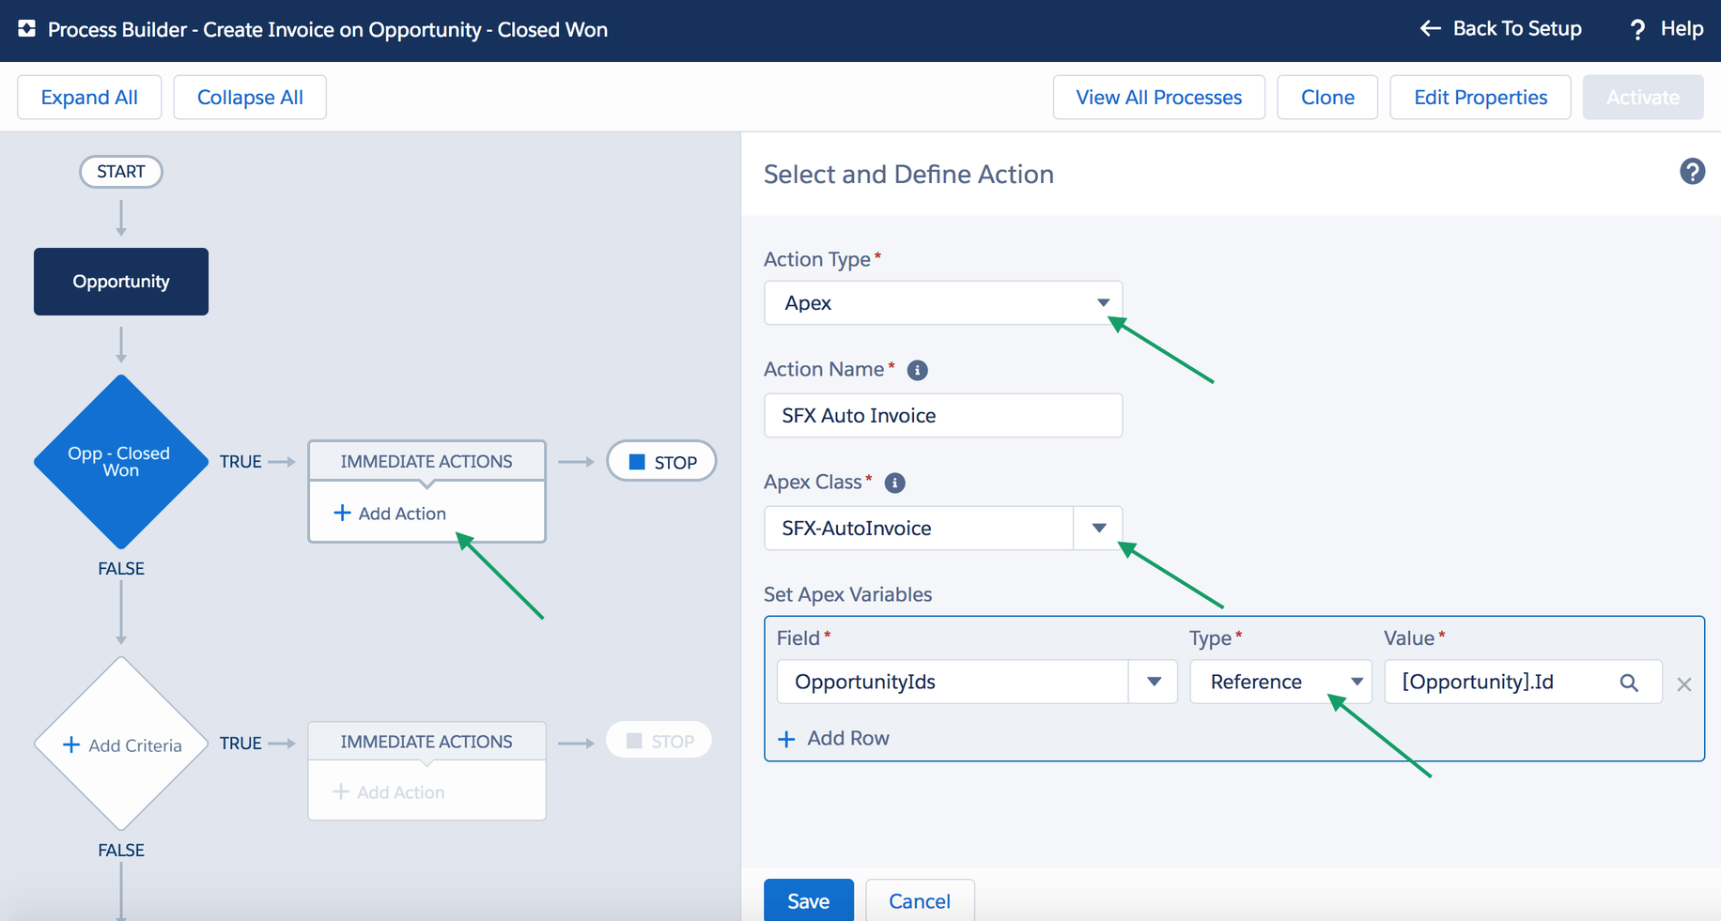
Task: Click the TRUE label beside Opp - Closed Won
Action: tap(240, 462)
